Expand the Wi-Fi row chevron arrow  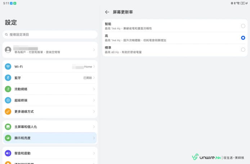click(x=94, y=67)
